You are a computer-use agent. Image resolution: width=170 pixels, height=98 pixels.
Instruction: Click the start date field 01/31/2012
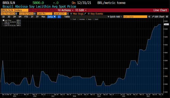pos(8,14)
